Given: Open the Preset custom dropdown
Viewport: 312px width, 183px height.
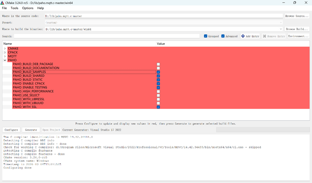Looking at the screenshot, I should 164,23.
